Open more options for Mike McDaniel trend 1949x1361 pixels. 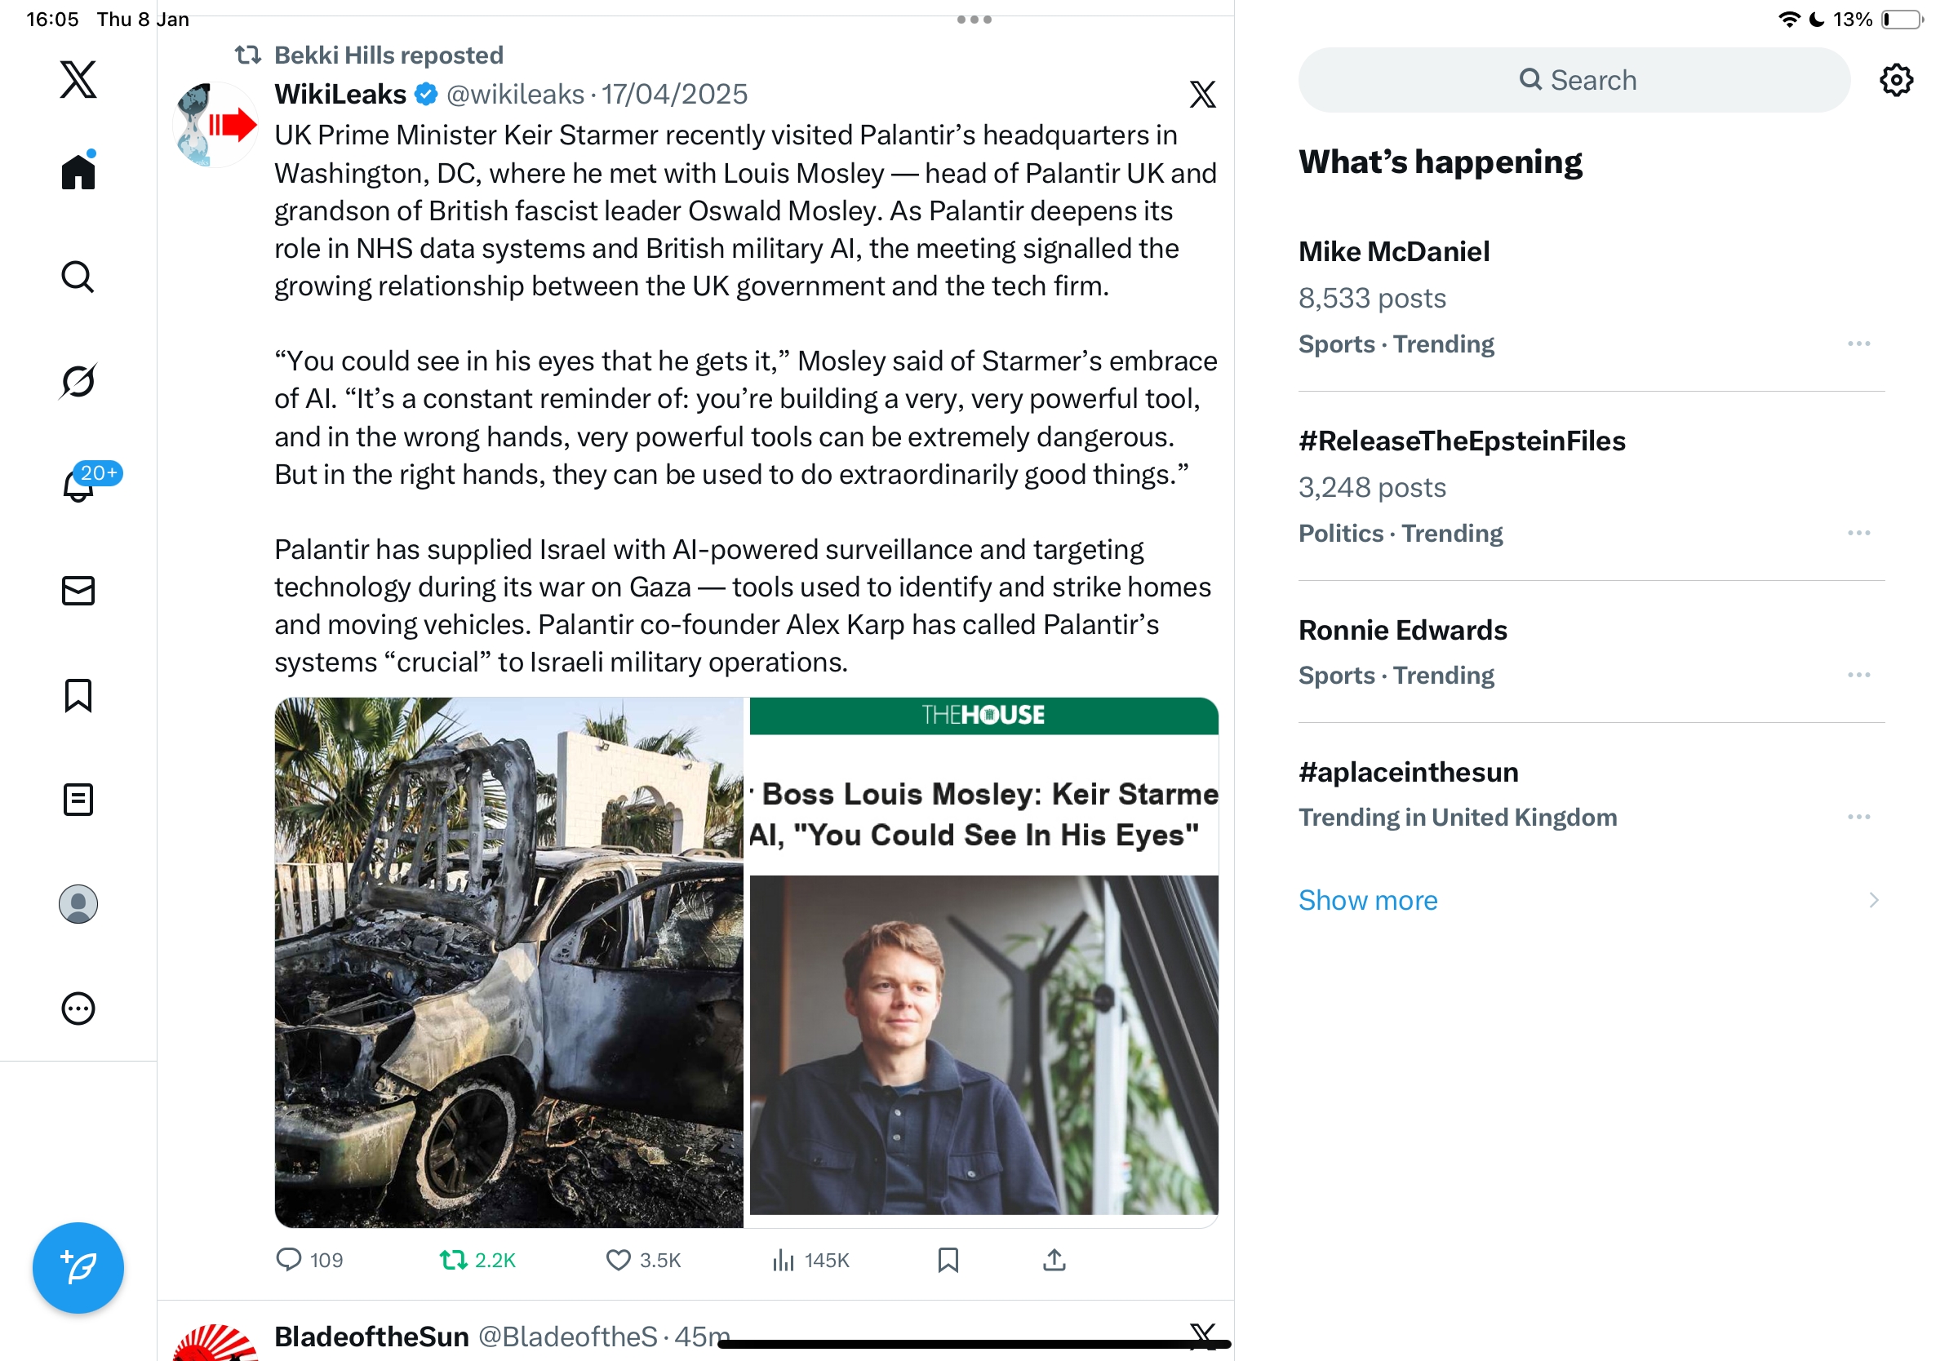coord(1858,344)
